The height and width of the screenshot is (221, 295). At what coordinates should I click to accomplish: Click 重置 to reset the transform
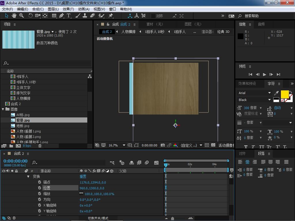(x=83, y=176)
